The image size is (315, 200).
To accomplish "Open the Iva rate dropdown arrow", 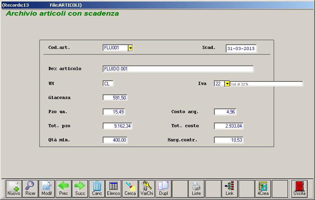I will tap(227, 84).
